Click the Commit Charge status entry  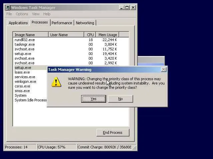[104, 147]
